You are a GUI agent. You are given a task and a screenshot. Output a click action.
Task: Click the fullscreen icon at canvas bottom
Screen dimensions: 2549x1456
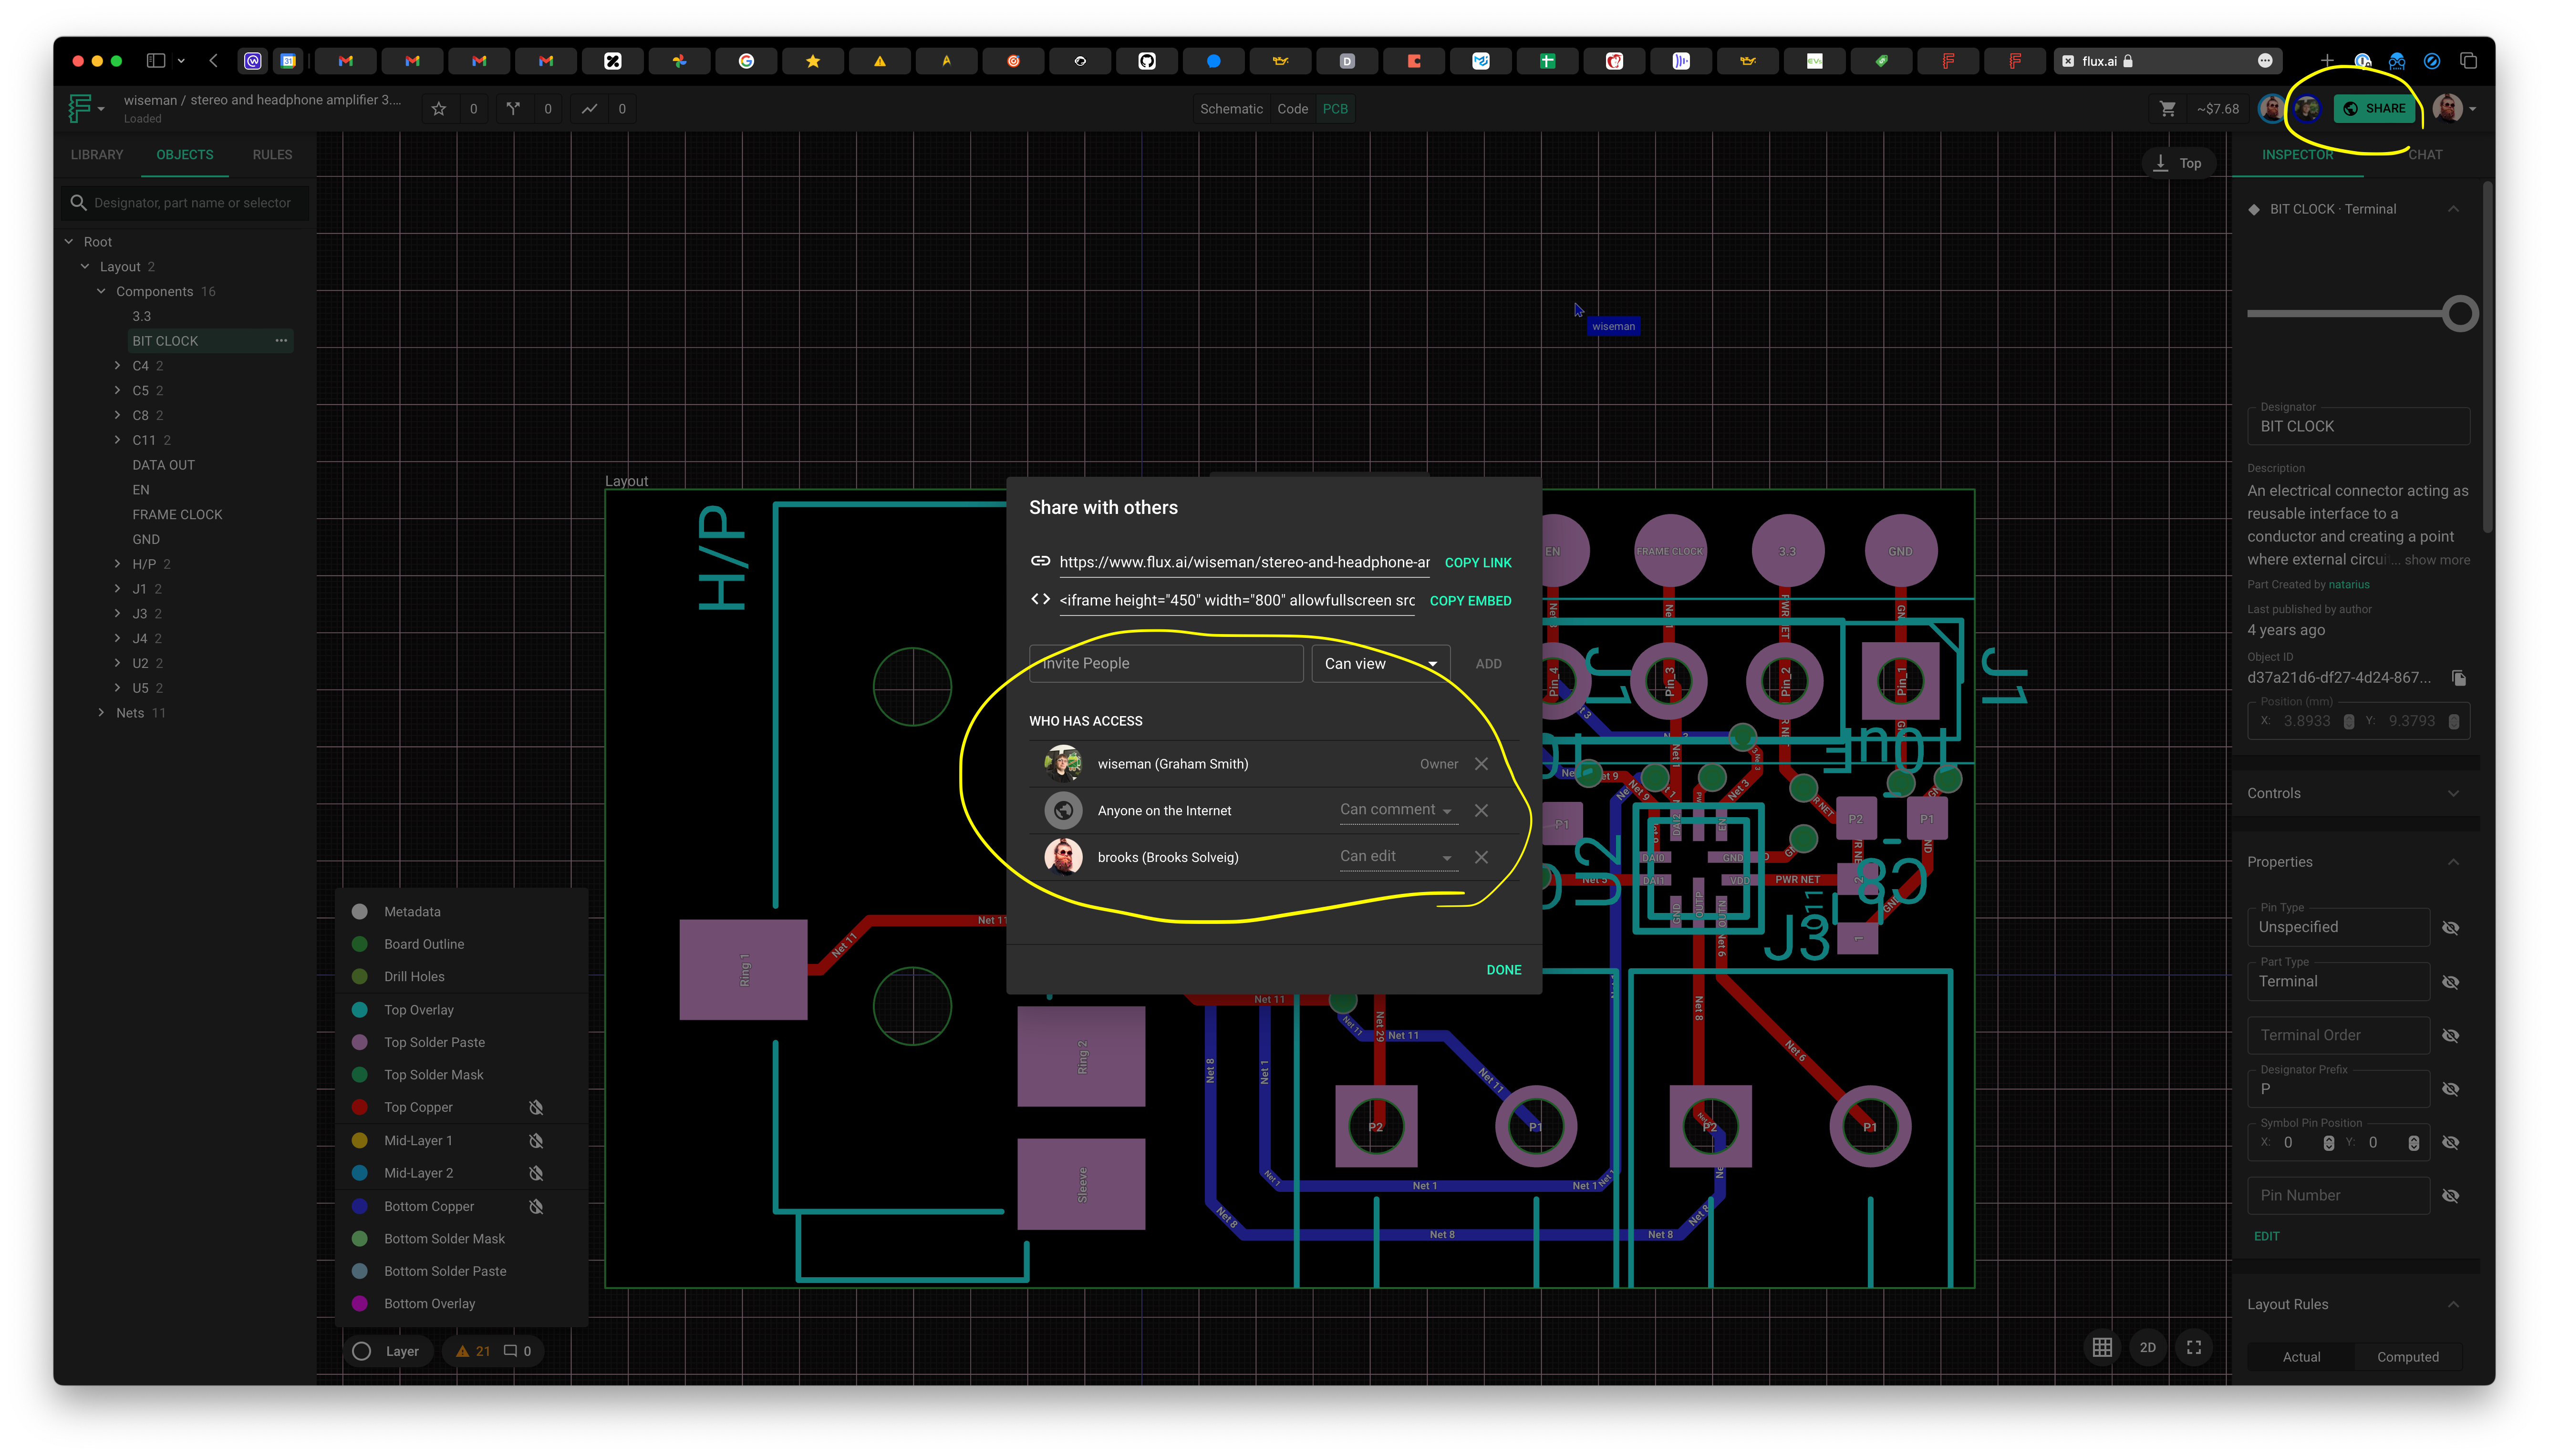(x=2194, y=1348)
